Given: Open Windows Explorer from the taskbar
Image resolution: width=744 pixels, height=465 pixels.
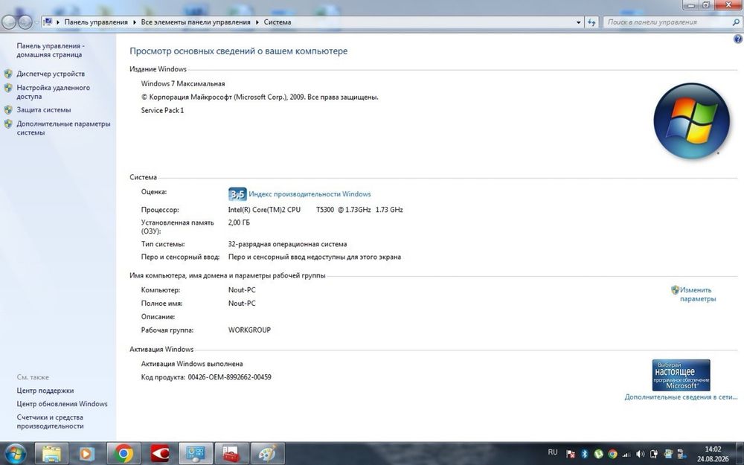Looking at the screenshot, I should tap(51, 454).
